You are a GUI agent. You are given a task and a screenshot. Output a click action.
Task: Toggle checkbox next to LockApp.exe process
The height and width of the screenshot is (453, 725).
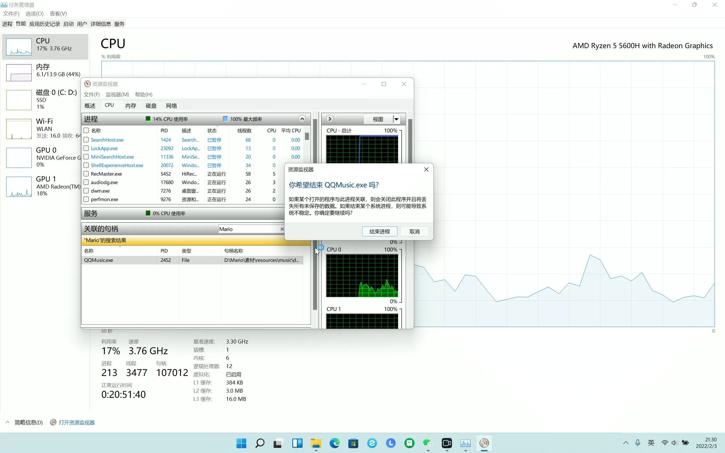86,148
